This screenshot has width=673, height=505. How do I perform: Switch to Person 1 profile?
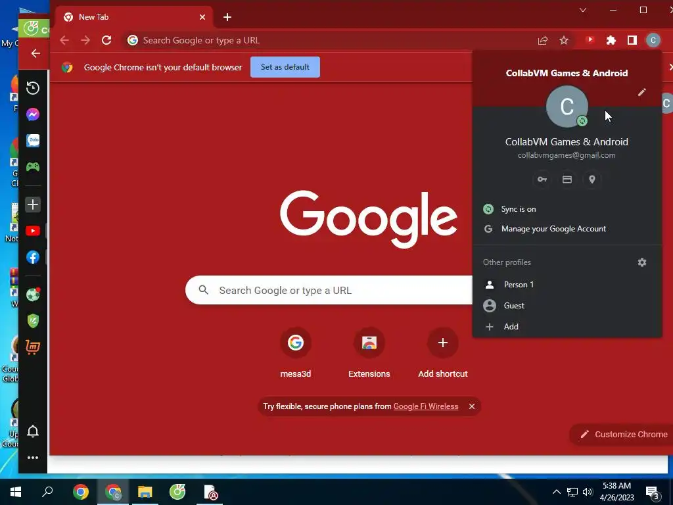(567, 285)
